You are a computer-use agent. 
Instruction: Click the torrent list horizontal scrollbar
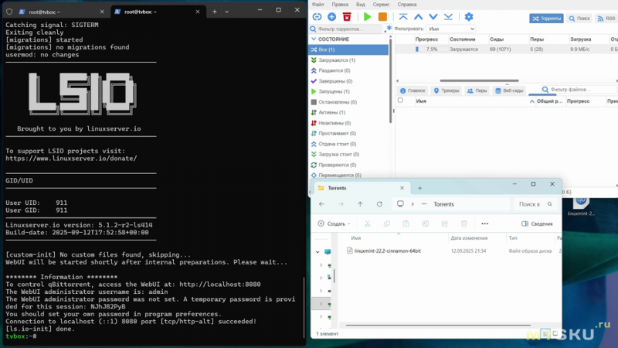479,80
